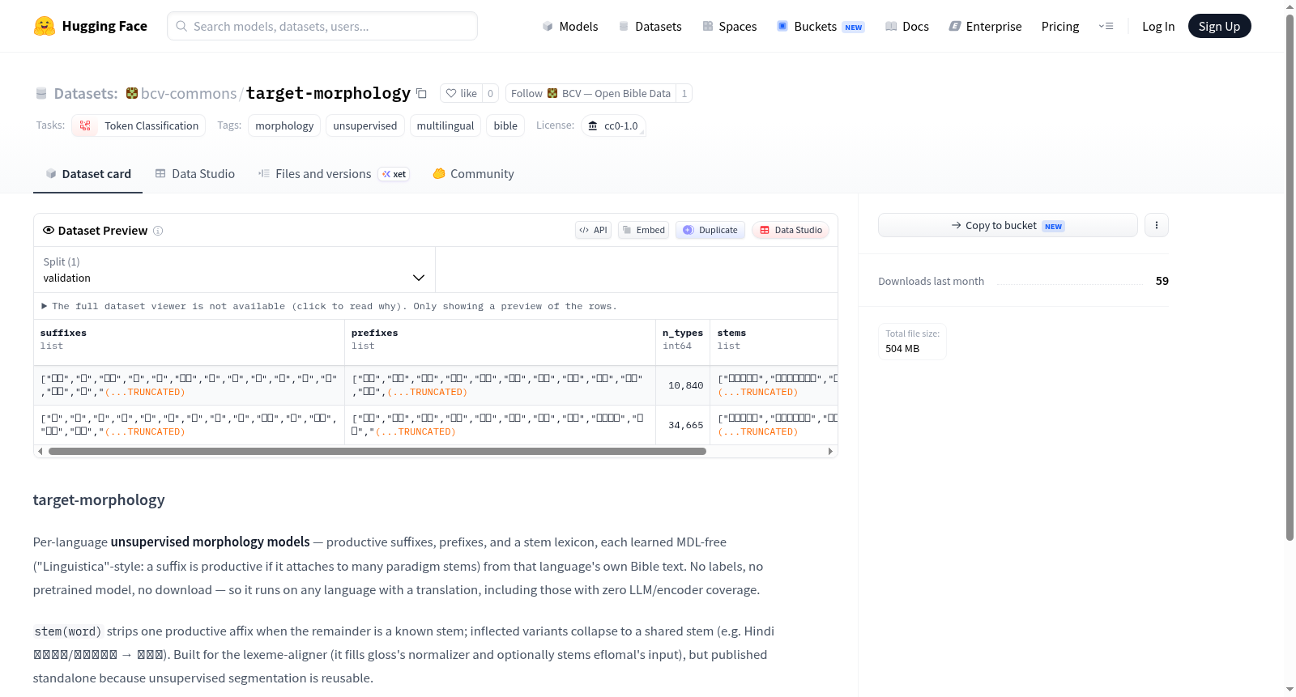
Task: Select the bible tag
Action: click(x=505, y=125)
